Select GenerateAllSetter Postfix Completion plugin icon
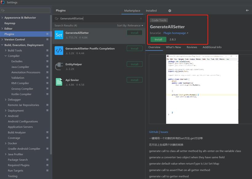Screen dimensions: 252x179 (x=59, y=51)
